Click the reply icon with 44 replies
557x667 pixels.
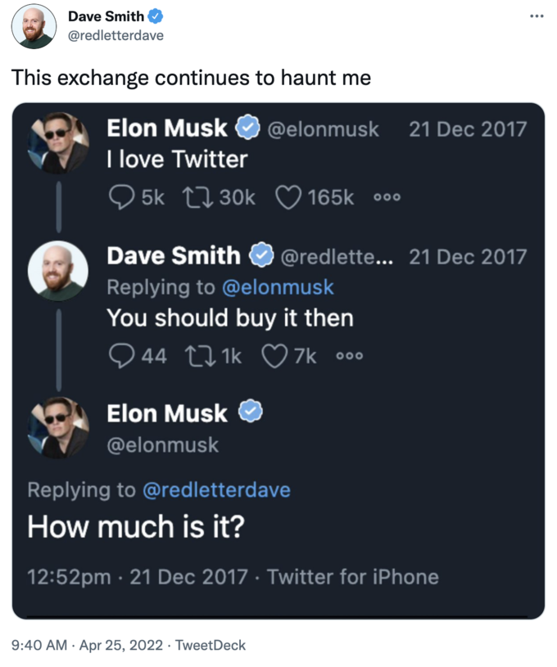point(121,355)
